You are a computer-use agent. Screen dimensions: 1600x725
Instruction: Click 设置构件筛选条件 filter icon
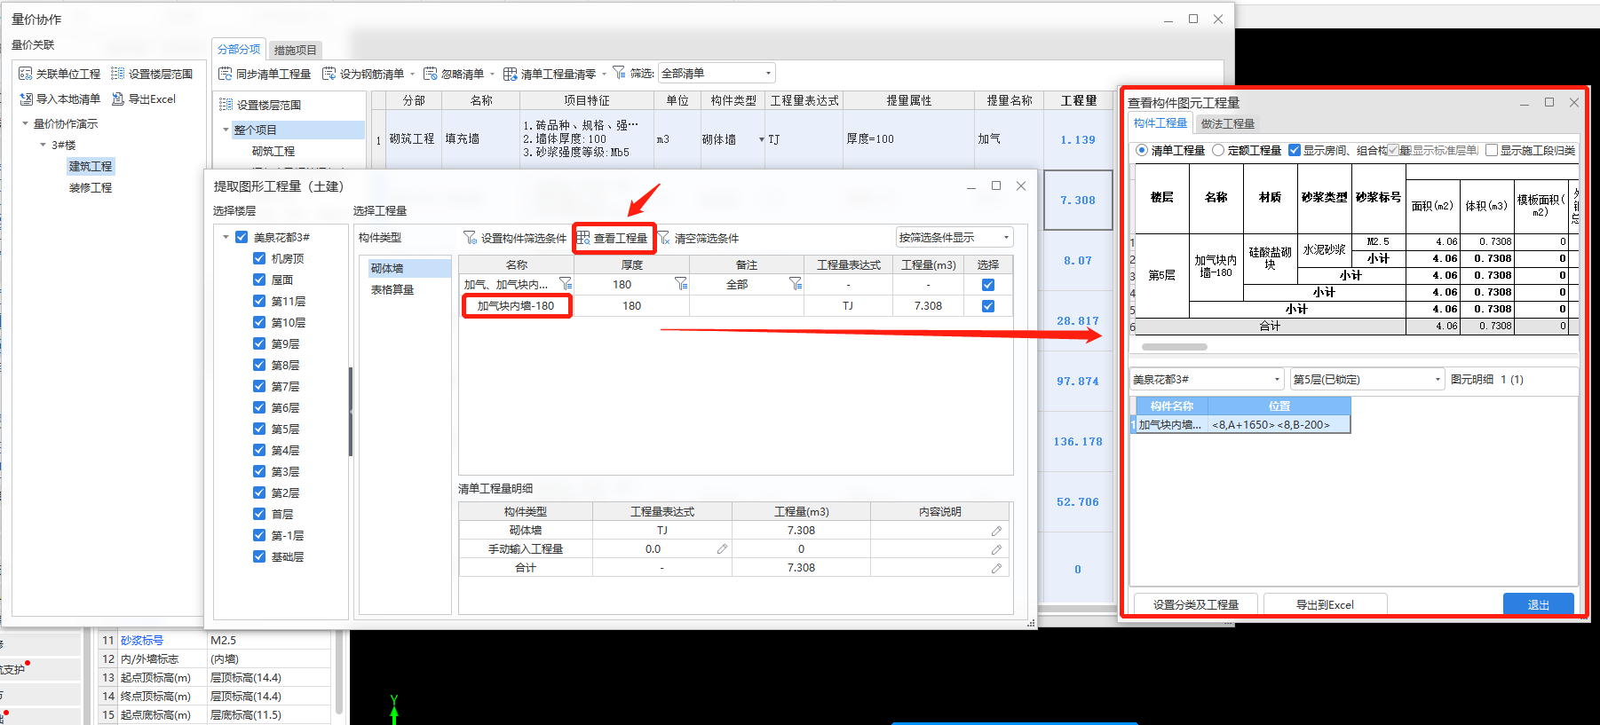click(471, 238)
